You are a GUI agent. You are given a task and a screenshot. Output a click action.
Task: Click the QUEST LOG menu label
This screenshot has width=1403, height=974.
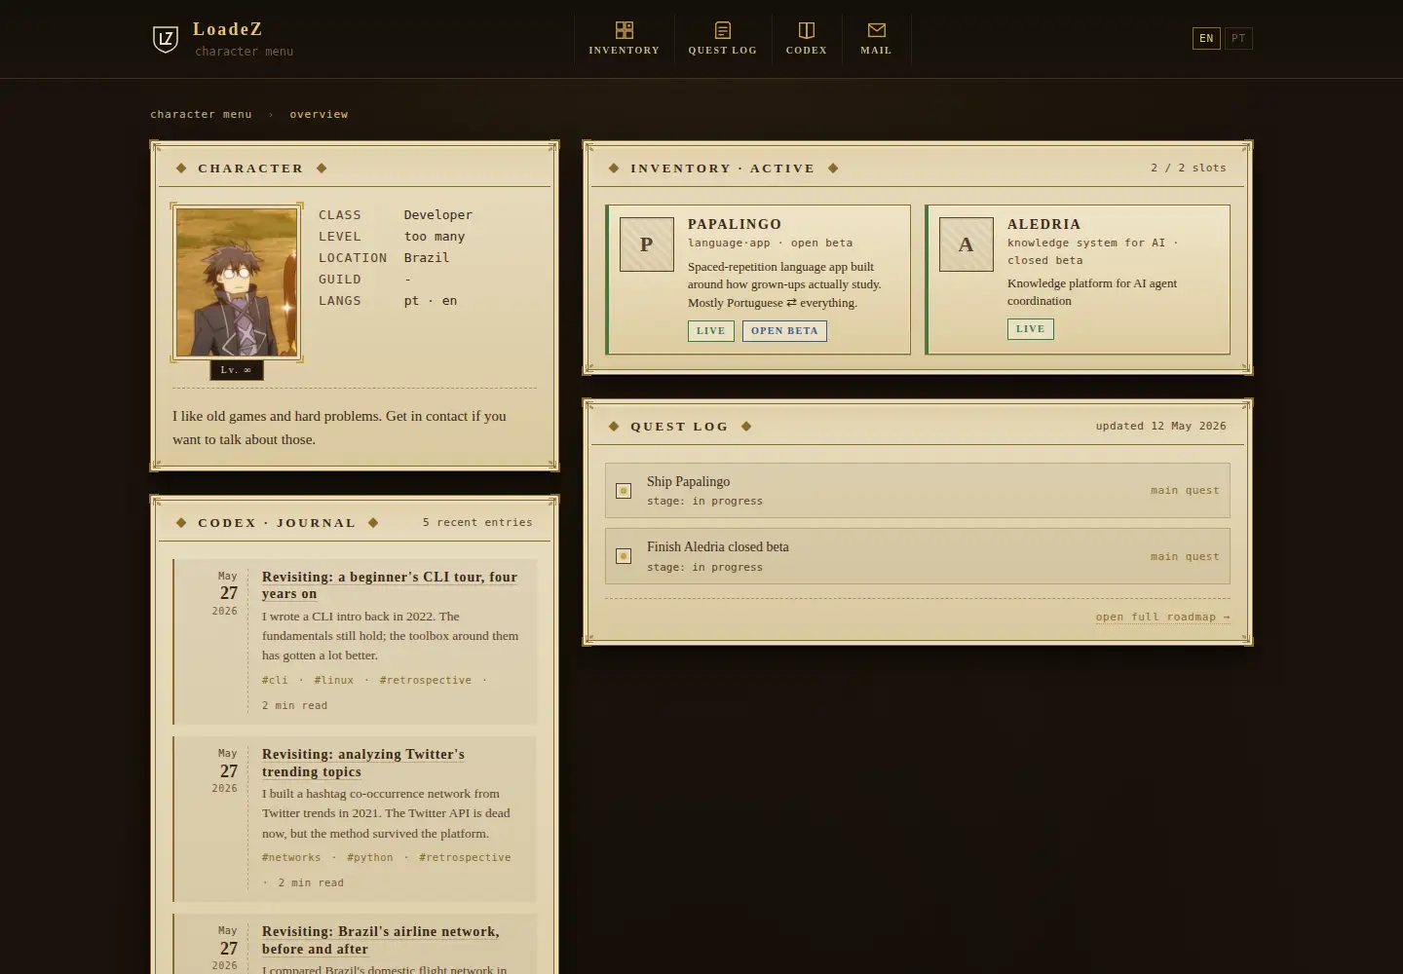[x=723, y=50]
